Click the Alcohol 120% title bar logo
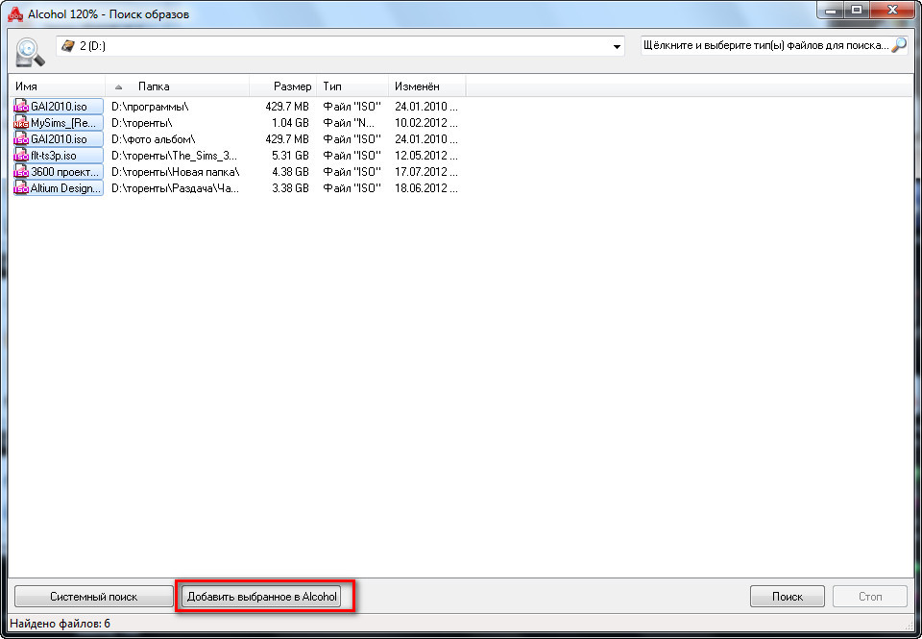Viewport: 922px width, 639px height. (x=15, y=14)
